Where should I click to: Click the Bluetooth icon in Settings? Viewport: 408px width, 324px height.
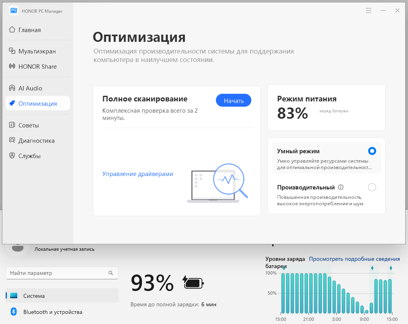[x=14, y=312]
